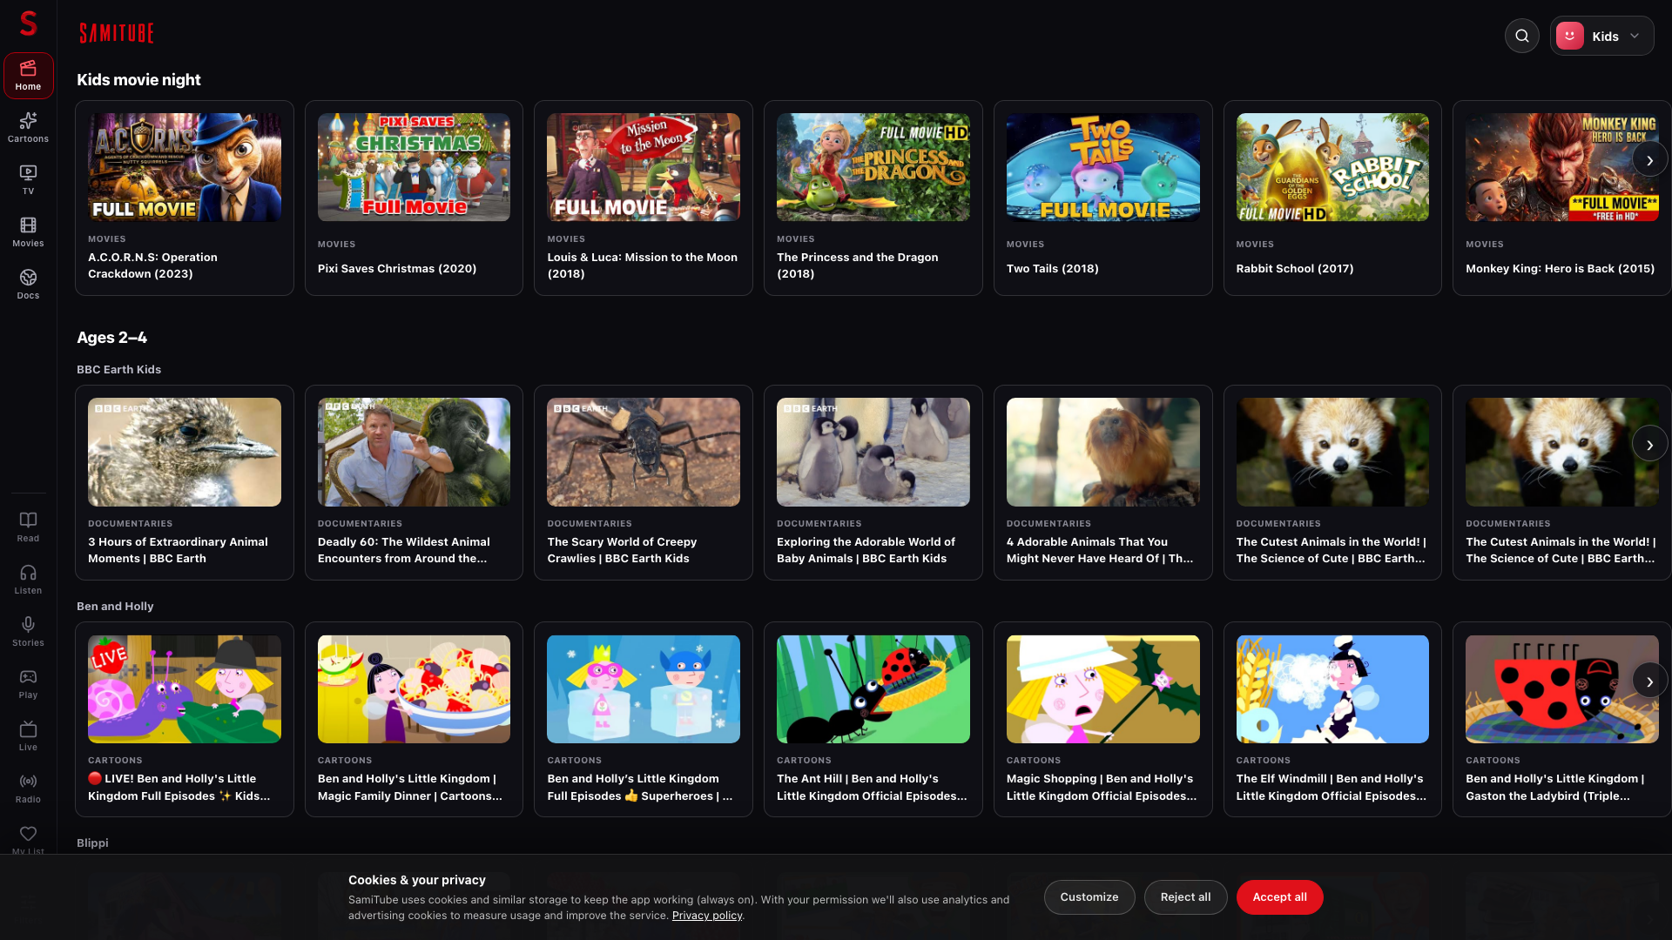The image size is (1672, 940).
Task: Click Reject all cookies button
Action: (1185, 897)
